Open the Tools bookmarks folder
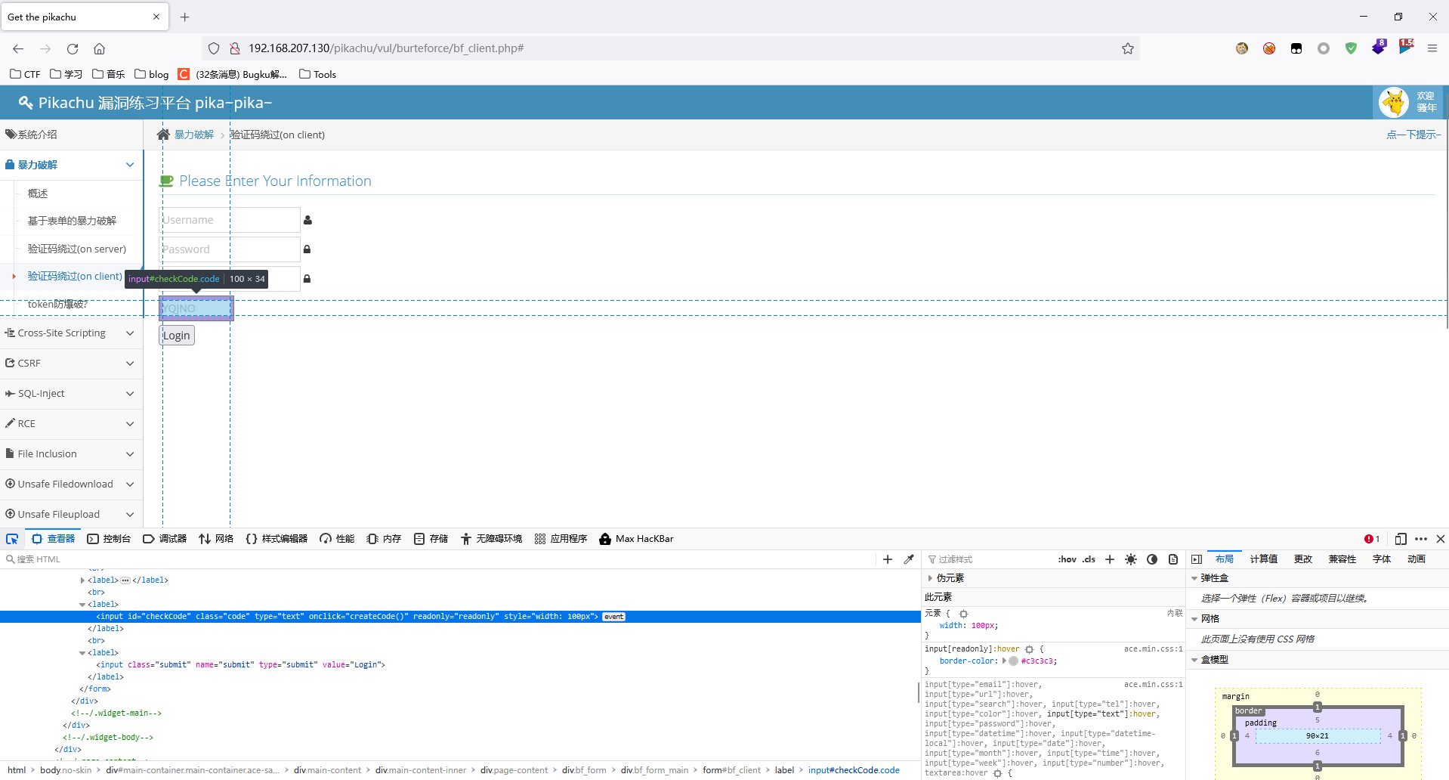Screen dimensions: 1449x780 pyautogui.click(x=317, y=74)
